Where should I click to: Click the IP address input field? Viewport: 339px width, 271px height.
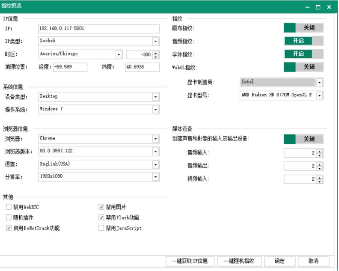pyautogui.click(x=99, y=29)
